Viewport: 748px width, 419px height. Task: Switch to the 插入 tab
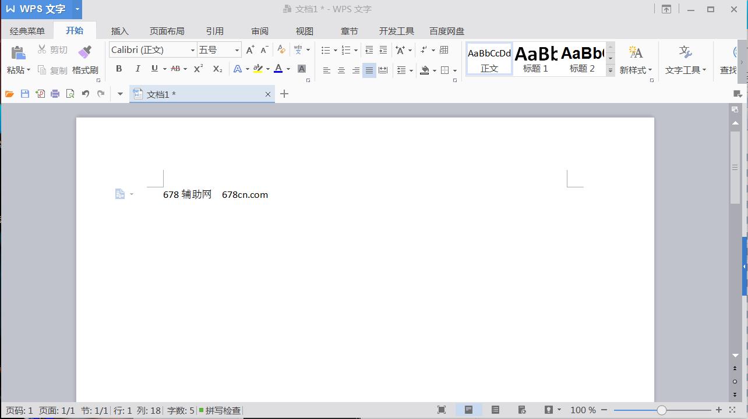coord(120,31)
